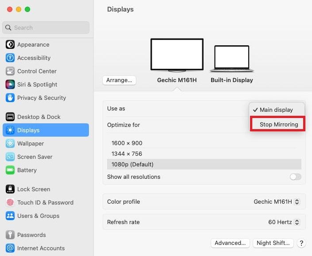Viewport: 312px width, 256px height.
Task: Enable Show all resolutions switch
Action: [295, 177]
